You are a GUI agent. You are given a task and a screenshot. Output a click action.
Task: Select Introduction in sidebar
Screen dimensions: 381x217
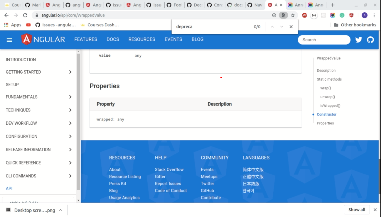21,60
